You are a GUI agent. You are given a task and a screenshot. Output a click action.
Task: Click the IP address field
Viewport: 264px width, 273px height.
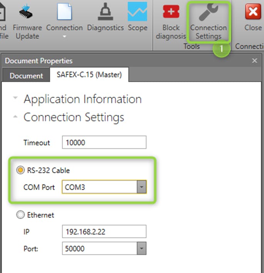[104, 231]
